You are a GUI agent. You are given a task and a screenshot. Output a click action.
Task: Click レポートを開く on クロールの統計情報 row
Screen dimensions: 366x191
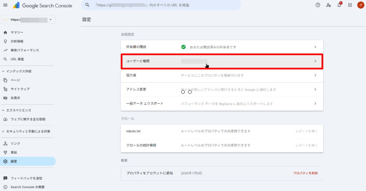point(306,145)
